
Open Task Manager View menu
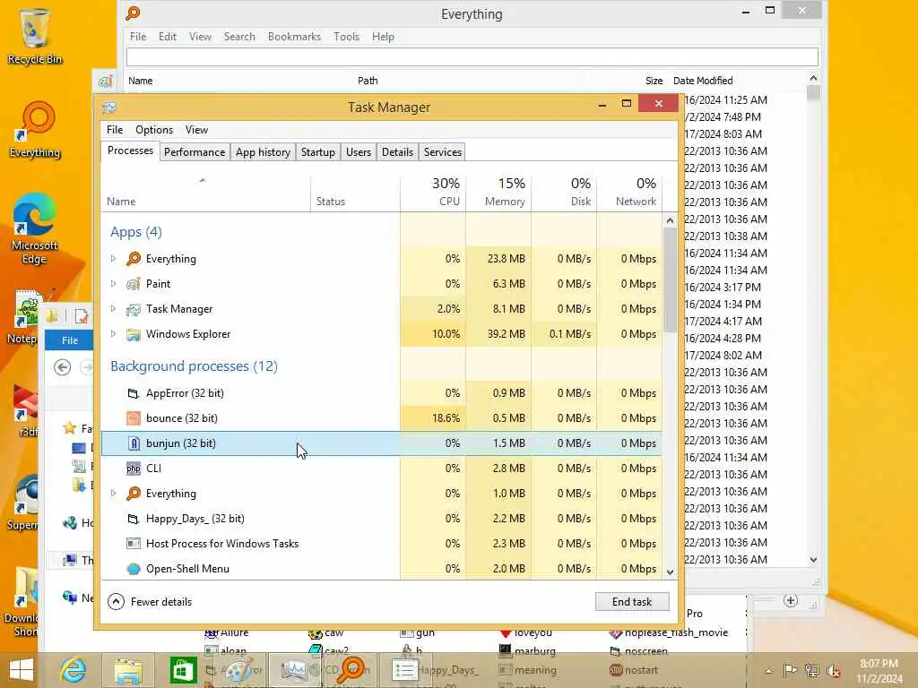coord(196,130)
